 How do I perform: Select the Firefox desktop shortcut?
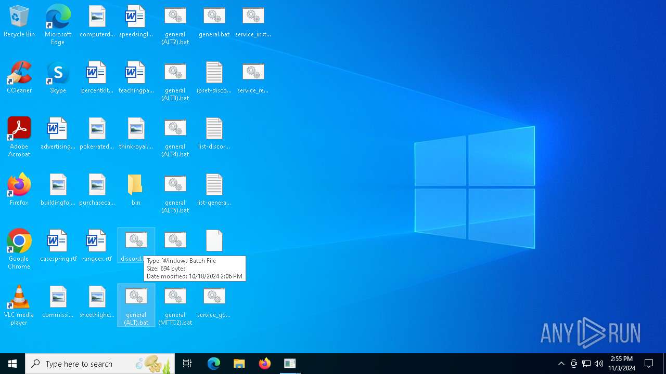tap(19, 190)
